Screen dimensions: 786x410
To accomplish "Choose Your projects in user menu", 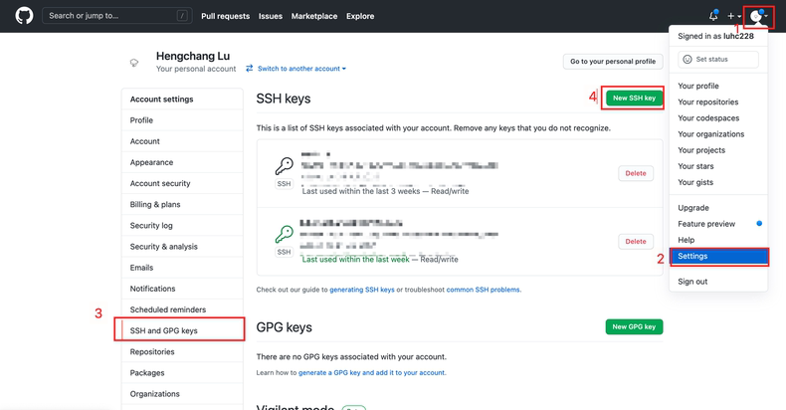I will 718,150.
